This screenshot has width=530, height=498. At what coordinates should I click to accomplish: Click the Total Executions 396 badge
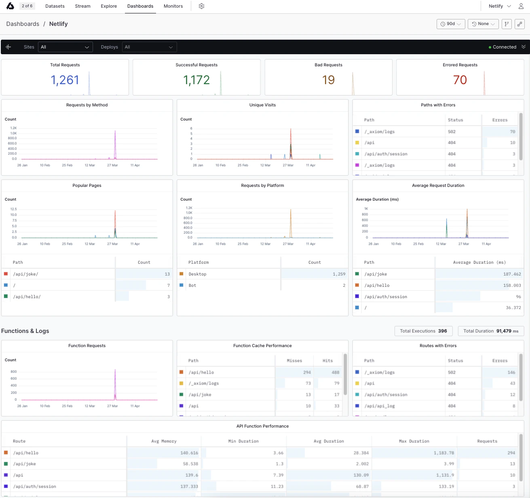coord(423,331)
